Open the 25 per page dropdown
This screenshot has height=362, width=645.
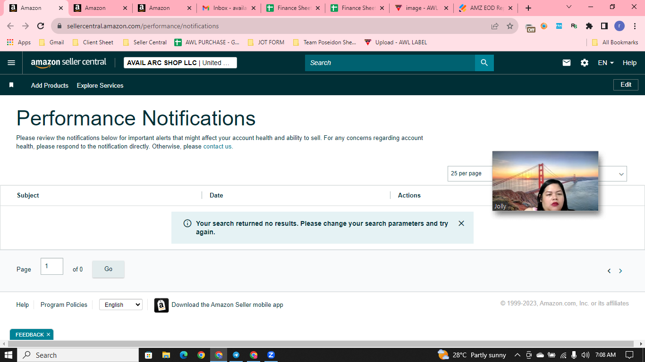click(537, 173)
